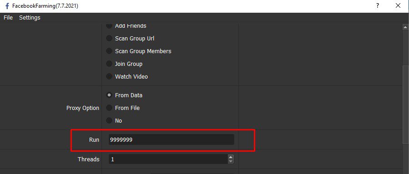Click the FacebookFarming(7.7.2021) window title
Viewport: 409px width, 174px height.
point(45,6)
